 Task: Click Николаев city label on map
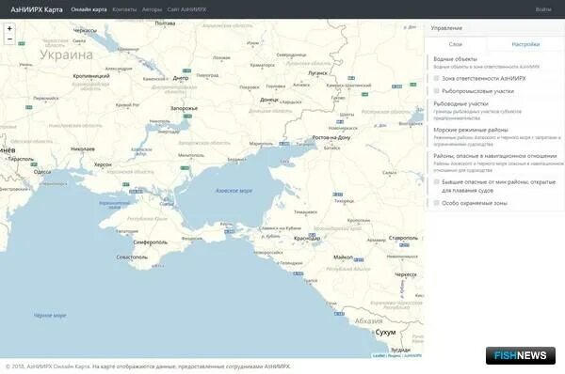83,148
